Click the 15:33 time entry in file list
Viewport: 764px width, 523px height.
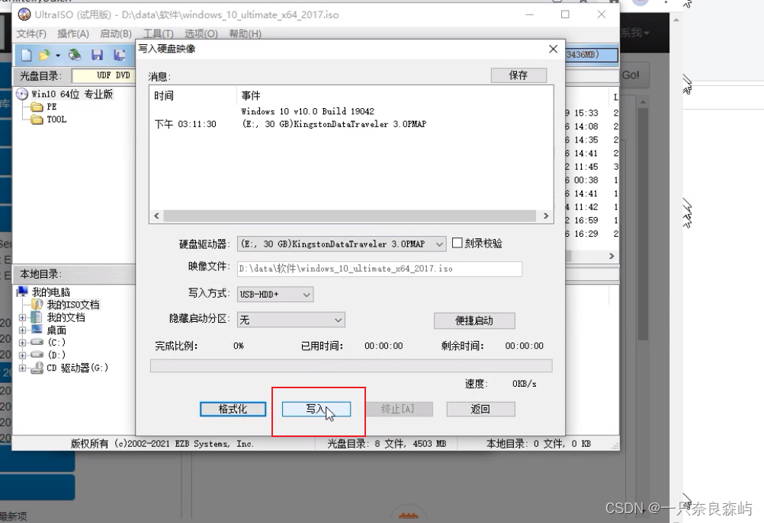pos(586,113)
